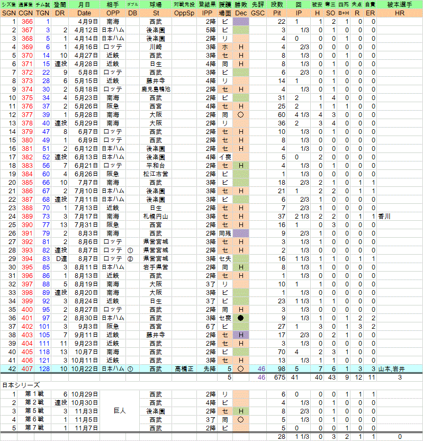423x441 pixels.
Task: Click the 岩手県営 stadium cell
Action: [x=156, y=267]
